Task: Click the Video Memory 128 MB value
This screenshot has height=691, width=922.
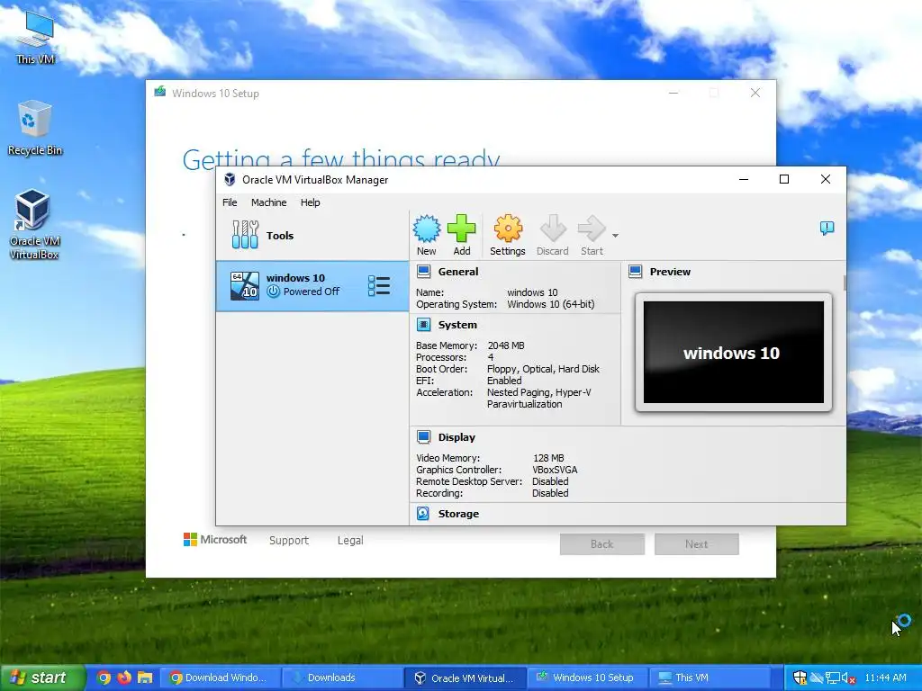Action: 548,458
